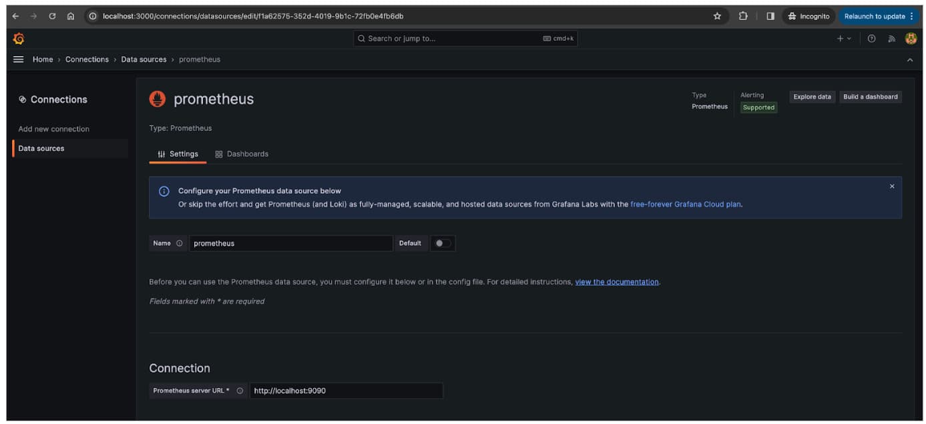Image resolution: width=926 pixels, height=424 pixels.
Task: Select the Settings tab
Action: click(x=178, y=154)
